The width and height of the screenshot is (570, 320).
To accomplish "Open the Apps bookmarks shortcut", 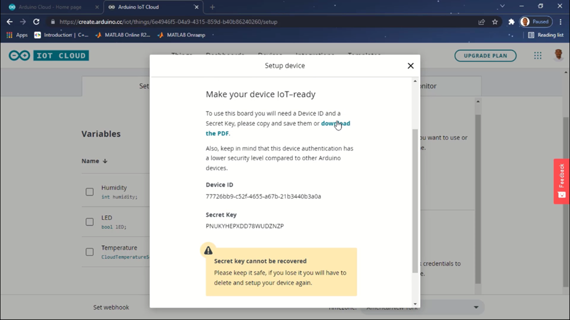I will click(x=17, y=35).
